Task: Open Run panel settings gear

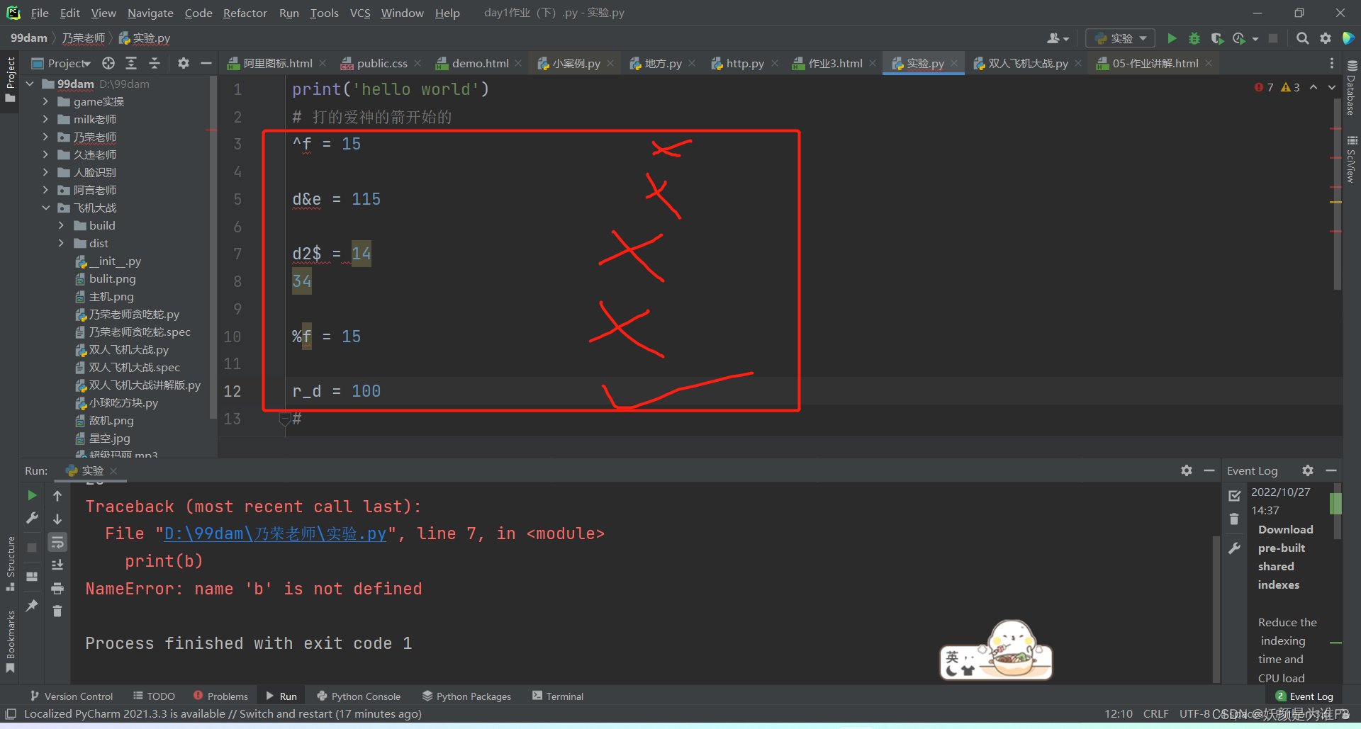Action: (x=1187, y=470)
